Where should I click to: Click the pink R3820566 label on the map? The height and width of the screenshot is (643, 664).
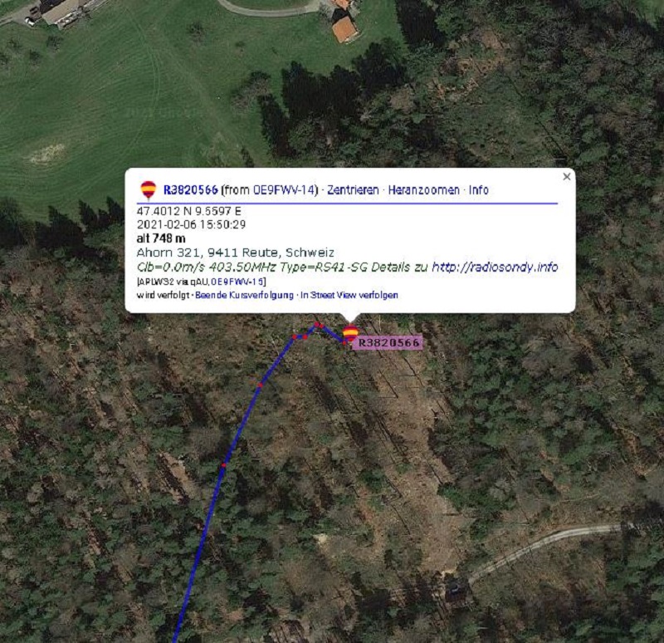point(388,342)
